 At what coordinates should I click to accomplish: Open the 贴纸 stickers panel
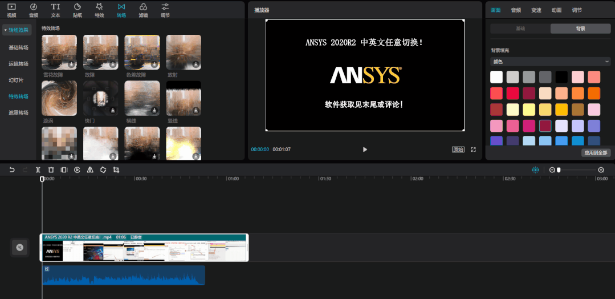(x=78, y=10)
